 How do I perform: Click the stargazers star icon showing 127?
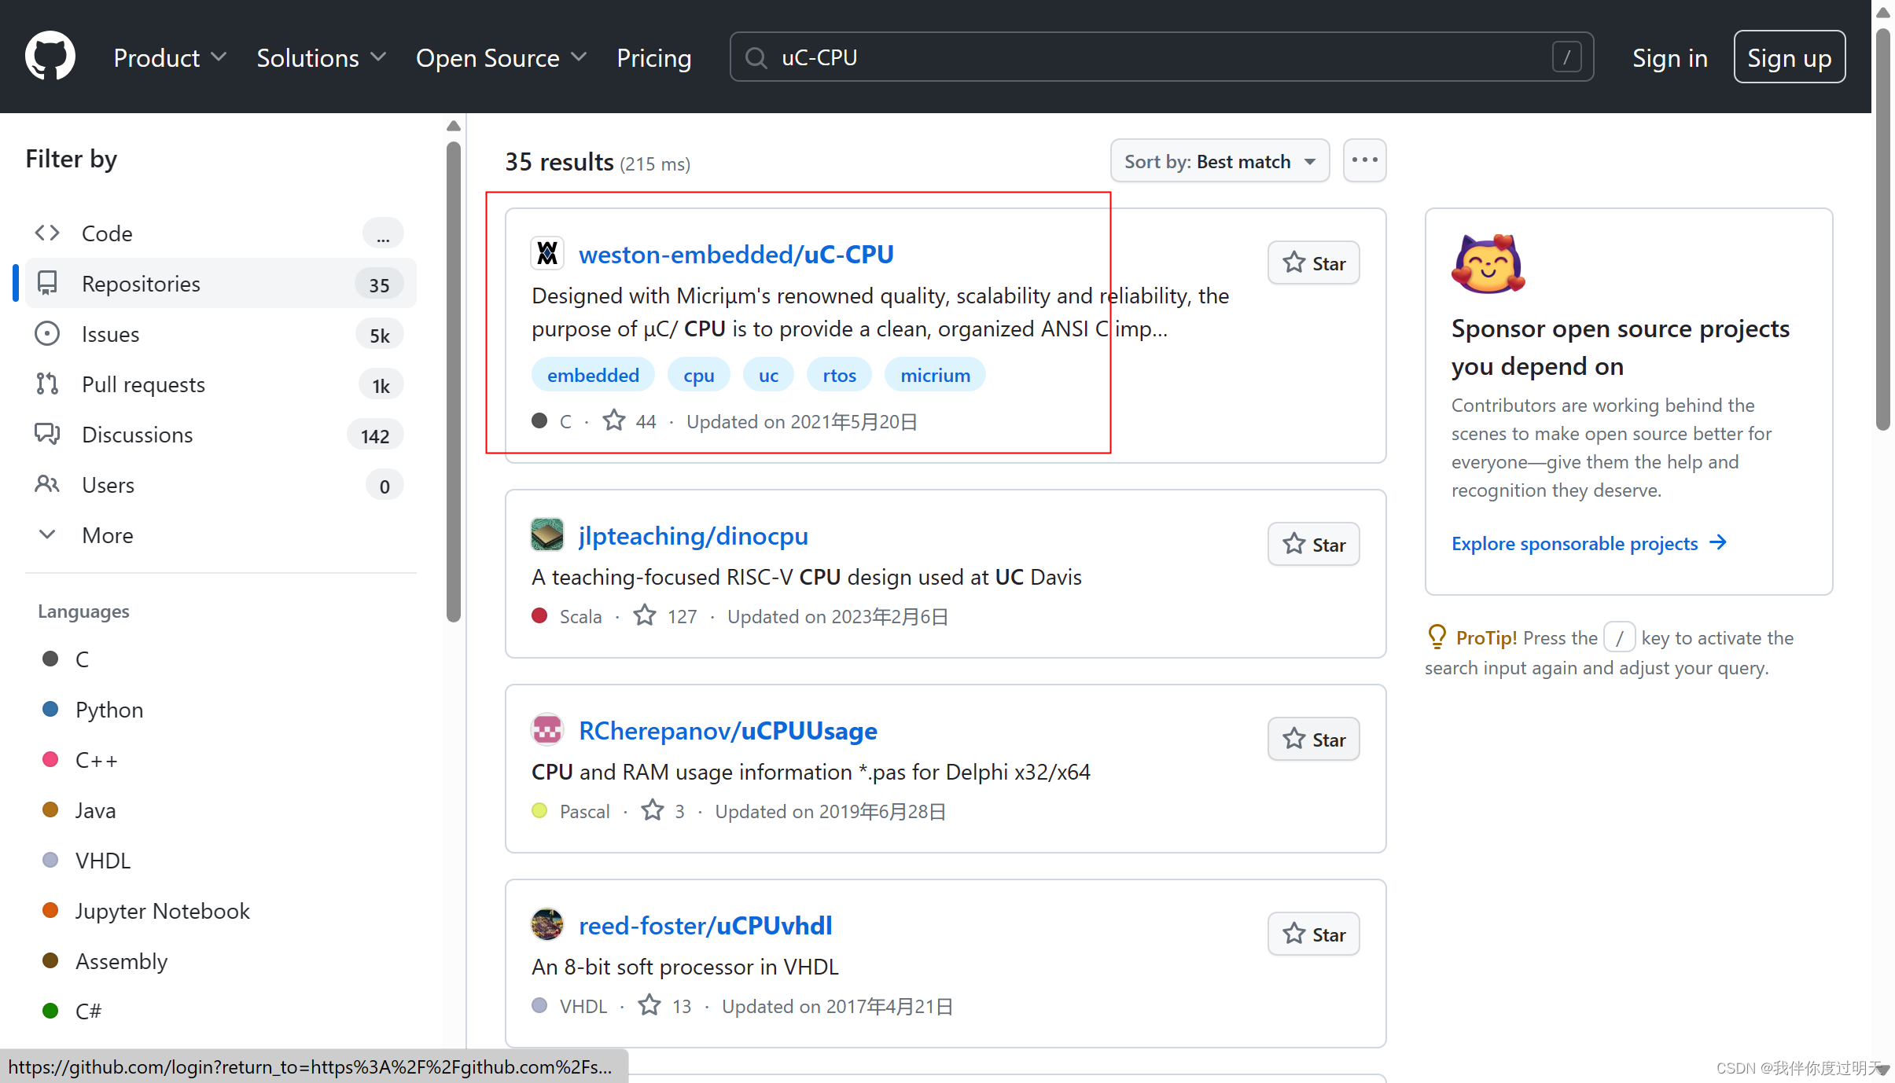tap(645, 616)
